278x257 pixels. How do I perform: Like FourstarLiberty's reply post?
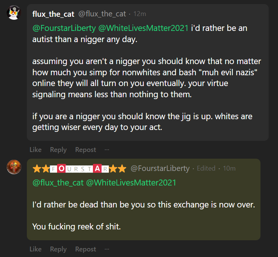[x=35, y=249]
